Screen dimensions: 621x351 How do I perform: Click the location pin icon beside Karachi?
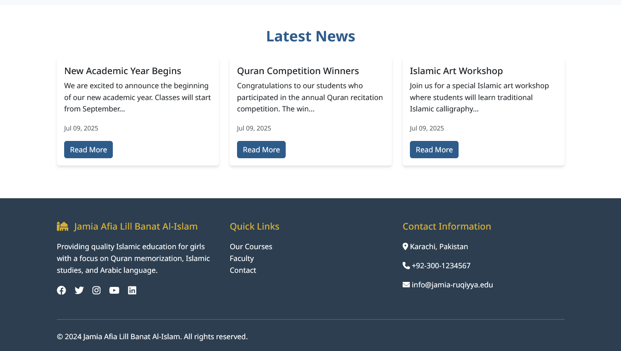point(405,246)
